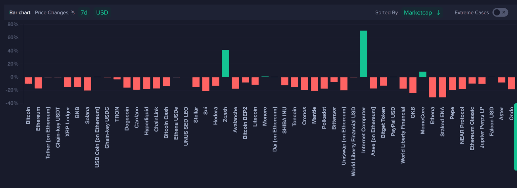
Task: Click the small green MemeCore bar
Action: (423, 74)
